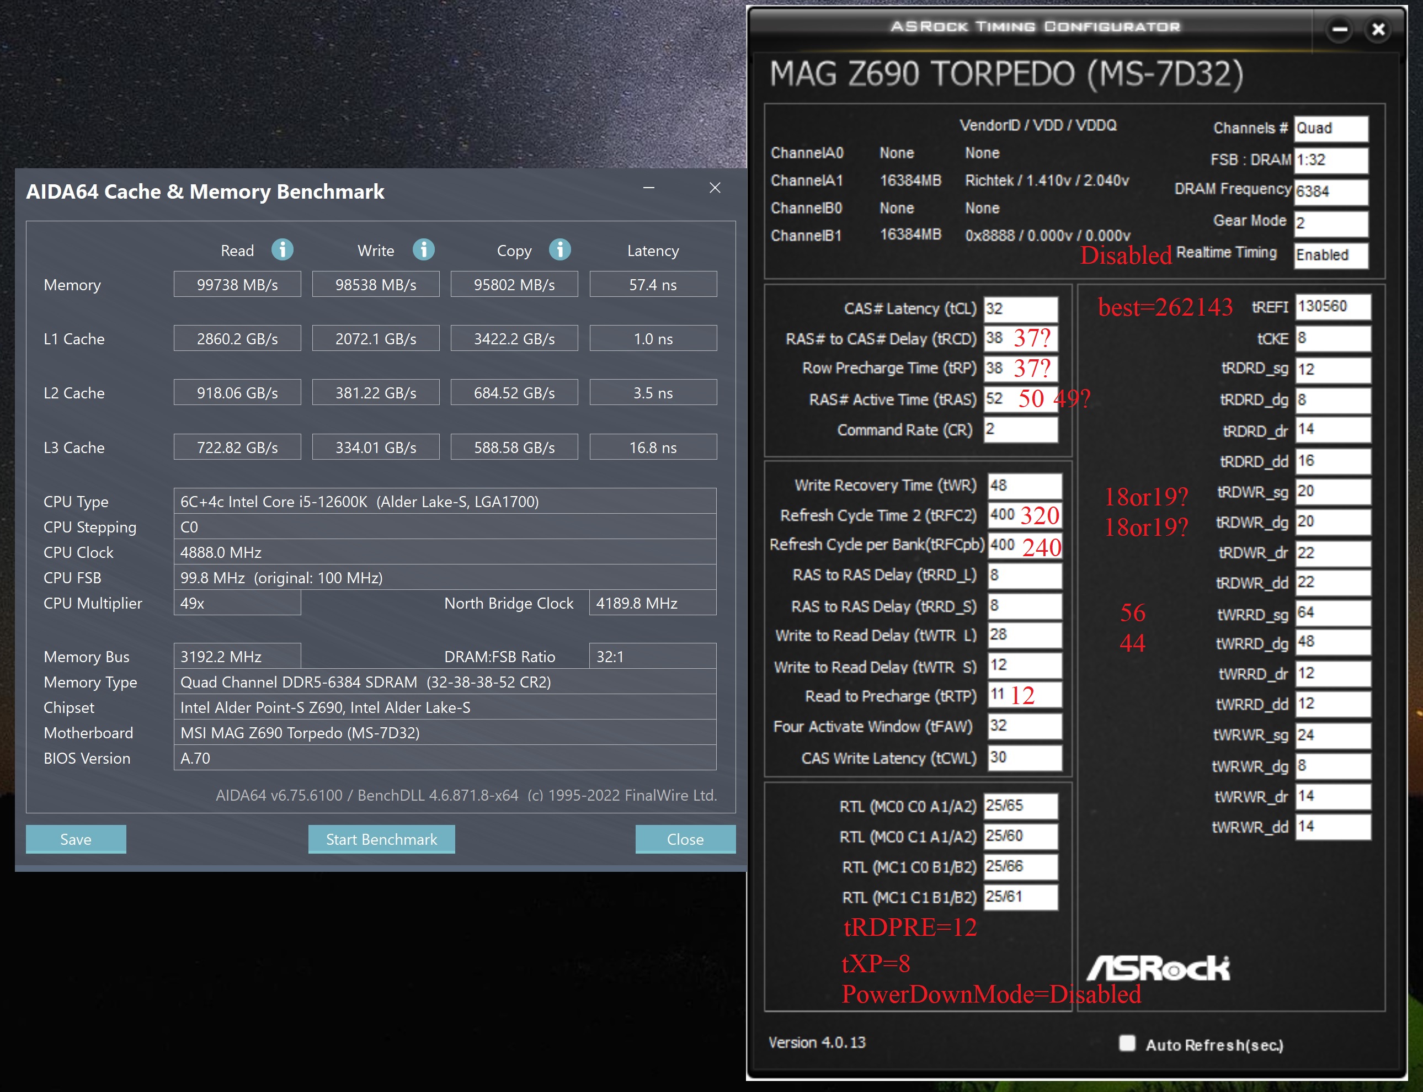Click the Close button in AIDA64
Viewport: 1423px width, 1092px height.
[685, 839]
